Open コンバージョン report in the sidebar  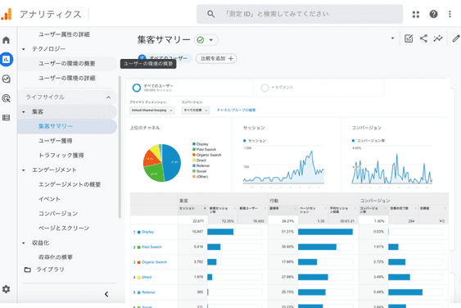click(58, 214)
